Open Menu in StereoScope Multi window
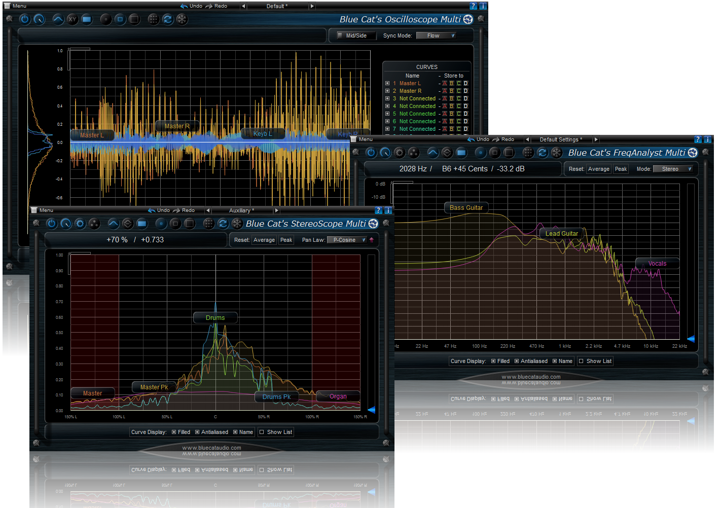Image resolution: width=721 pixels, height=508 pixels. coord(43,210)
